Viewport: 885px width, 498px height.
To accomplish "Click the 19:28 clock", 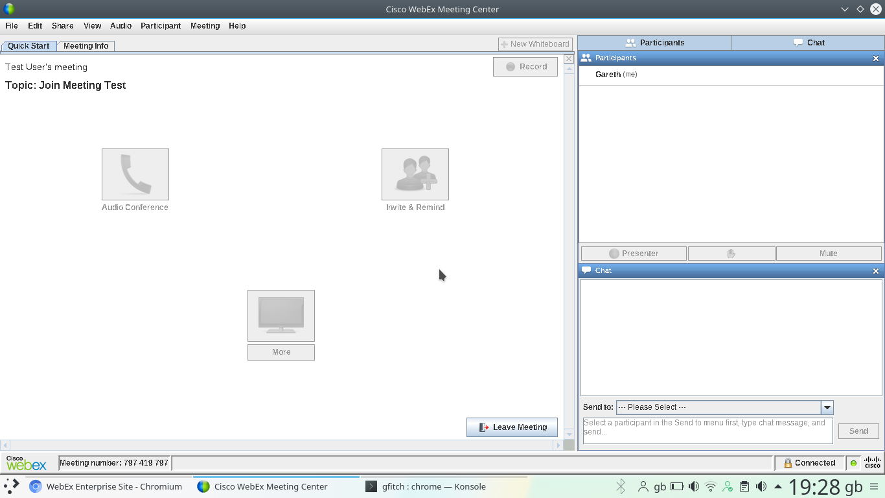I will click(814, 486).
